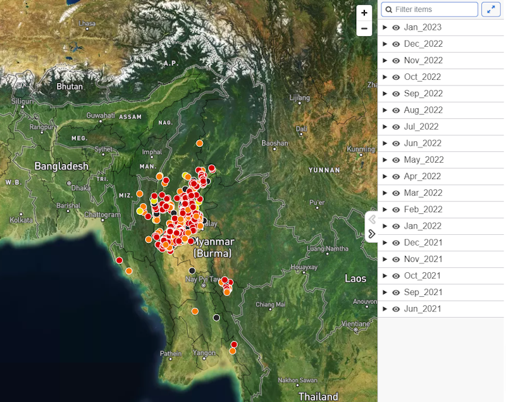Hide the Jun_2021 layer
The width and height of the screenshot is (506, 402).
(x=396, y=309)
